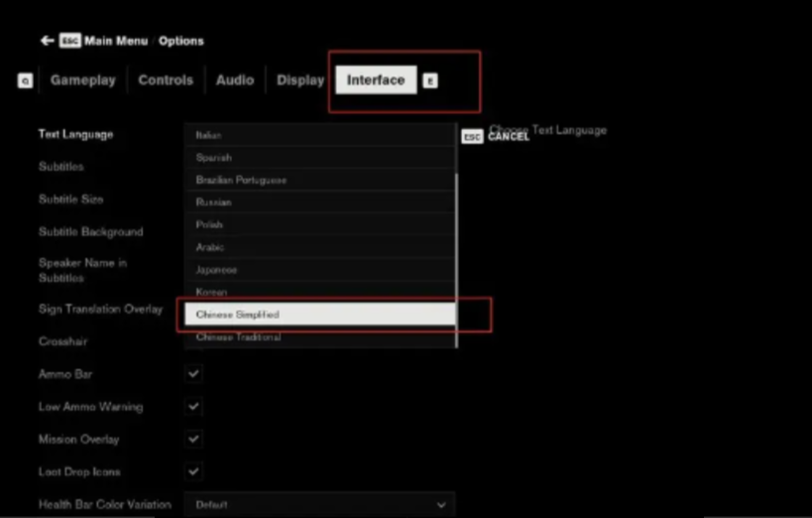
Task: Click the ESC key icon beside Main Menu
Action: [x=70, y=41]
